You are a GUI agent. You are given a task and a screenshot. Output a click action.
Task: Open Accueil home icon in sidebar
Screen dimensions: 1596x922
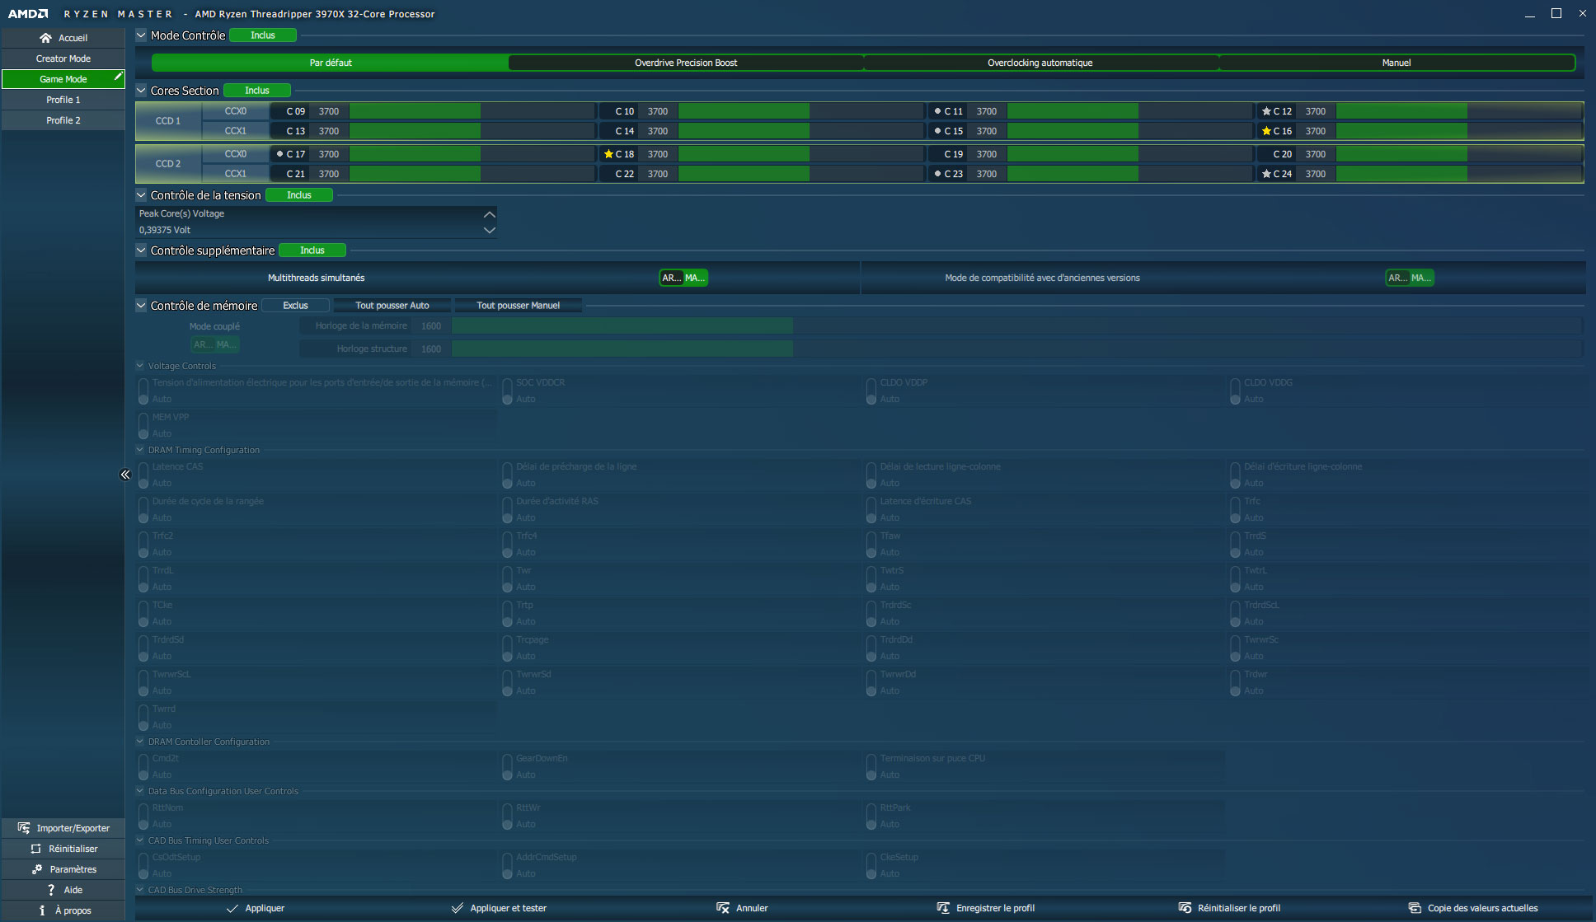point(45,38)
